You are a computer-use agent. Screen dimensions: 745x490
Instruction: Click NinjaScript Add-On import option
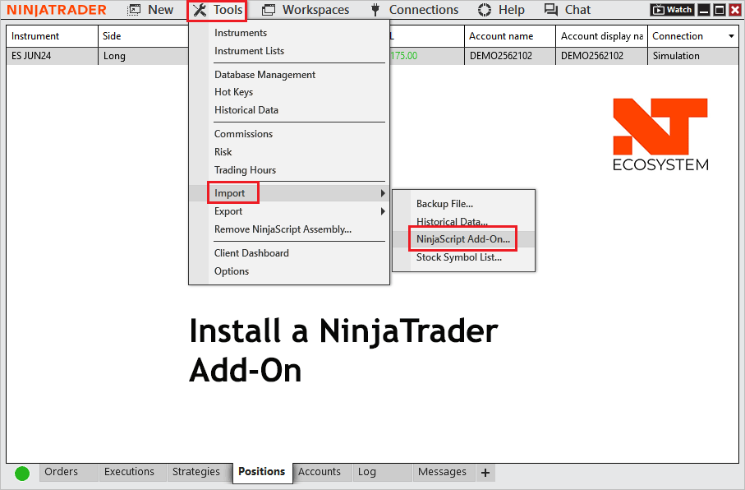(x=463, y=239)
